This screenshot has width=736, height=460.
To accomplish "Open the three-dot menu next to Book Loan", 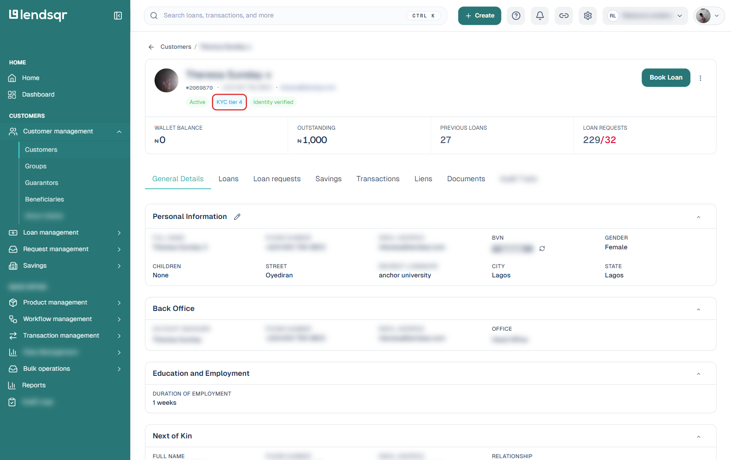I will [x=701, y=78].
